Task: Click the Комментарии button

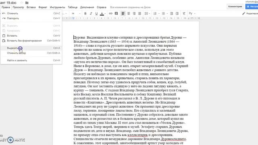Action: 235,6
